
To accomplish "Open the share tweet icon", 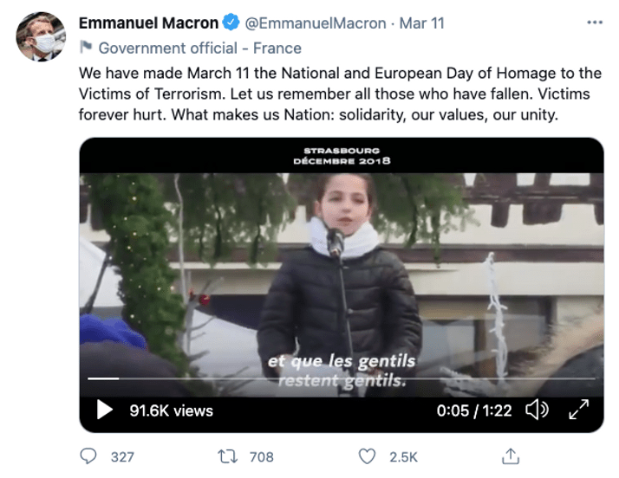I will (x=511, y=455).
